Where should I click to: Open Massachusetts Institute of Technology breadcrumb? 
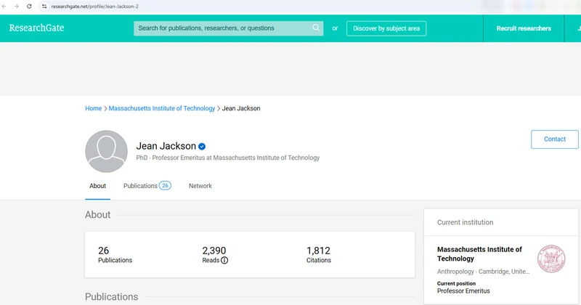162,108
